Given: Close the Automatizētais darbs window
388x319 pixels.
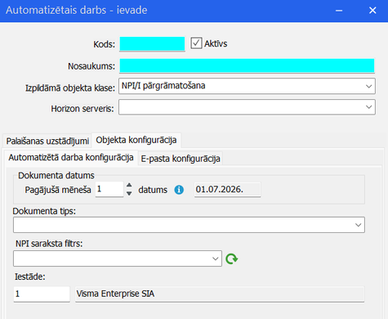Looking at the screenshot, I should click(x=372, y=11).
